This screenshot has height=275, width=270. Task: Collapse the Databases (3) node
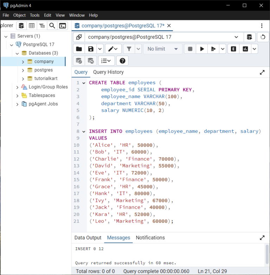click(17, 53)
